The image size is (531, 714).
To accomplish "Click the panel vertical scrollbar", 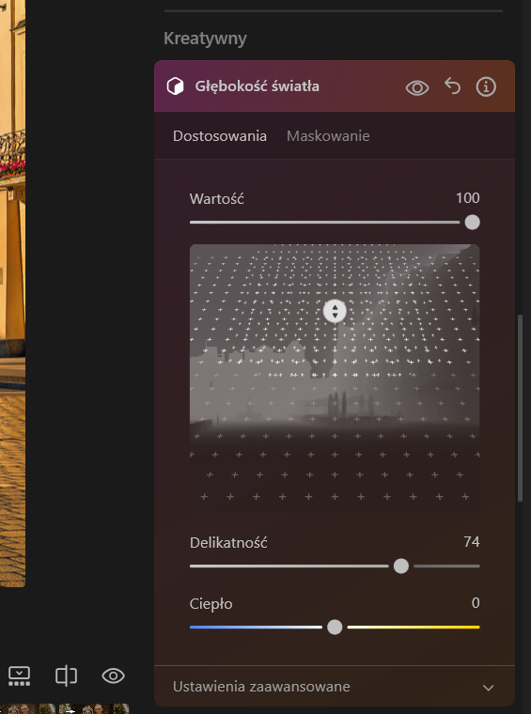I will pyautogui.click(x=520, y=408).
